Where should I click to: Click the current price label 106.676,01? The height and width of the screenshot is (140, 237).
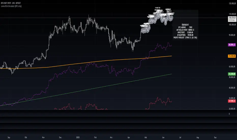[x=232, y=18]
